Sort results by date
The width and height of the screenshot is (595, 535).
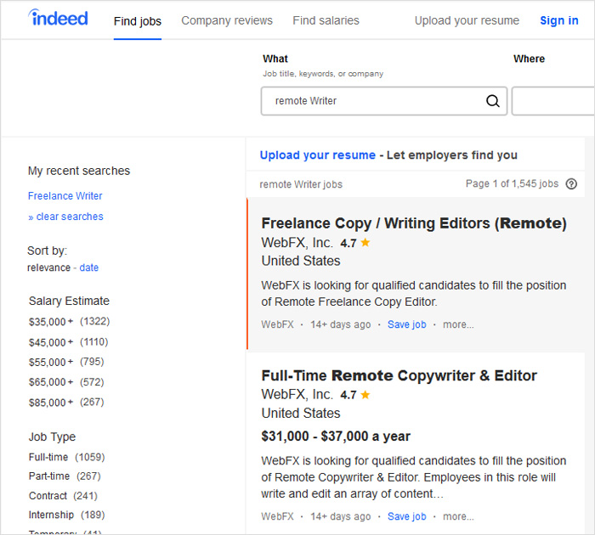tap(89, 267)
